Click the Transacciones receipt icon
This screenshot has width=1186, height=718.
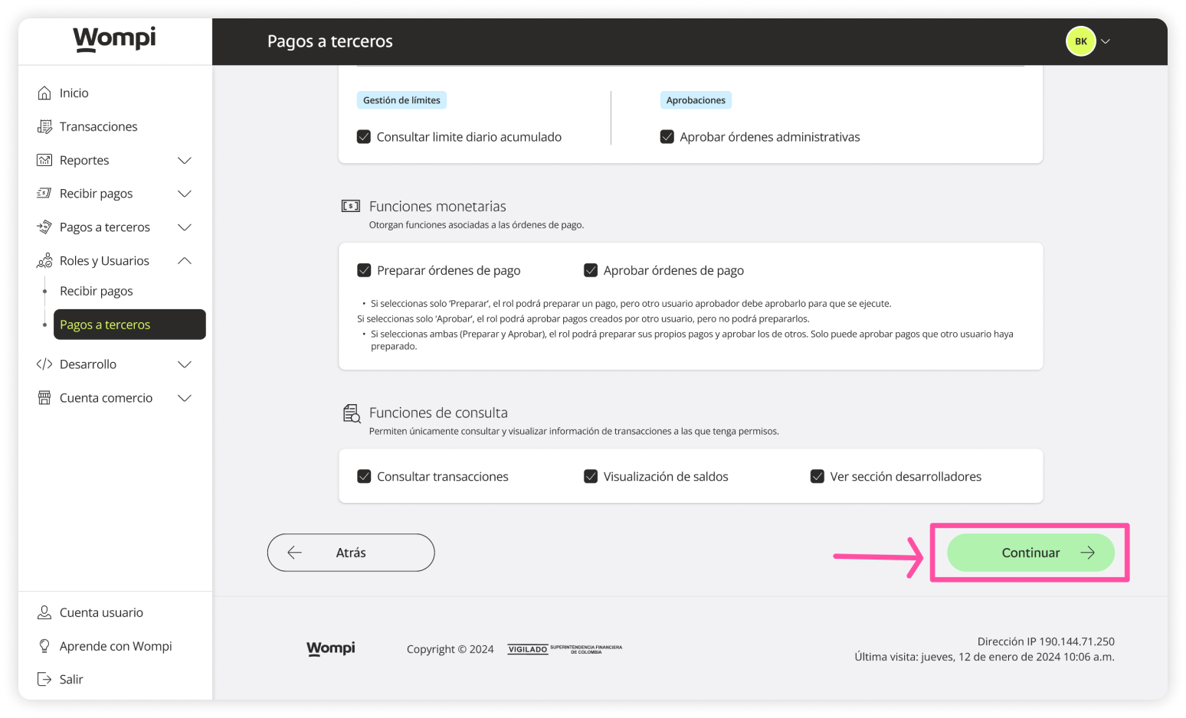(46, 126)
